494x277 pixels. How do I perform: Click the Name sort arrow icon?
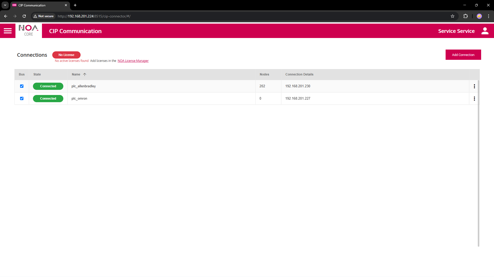click(84, 74)
